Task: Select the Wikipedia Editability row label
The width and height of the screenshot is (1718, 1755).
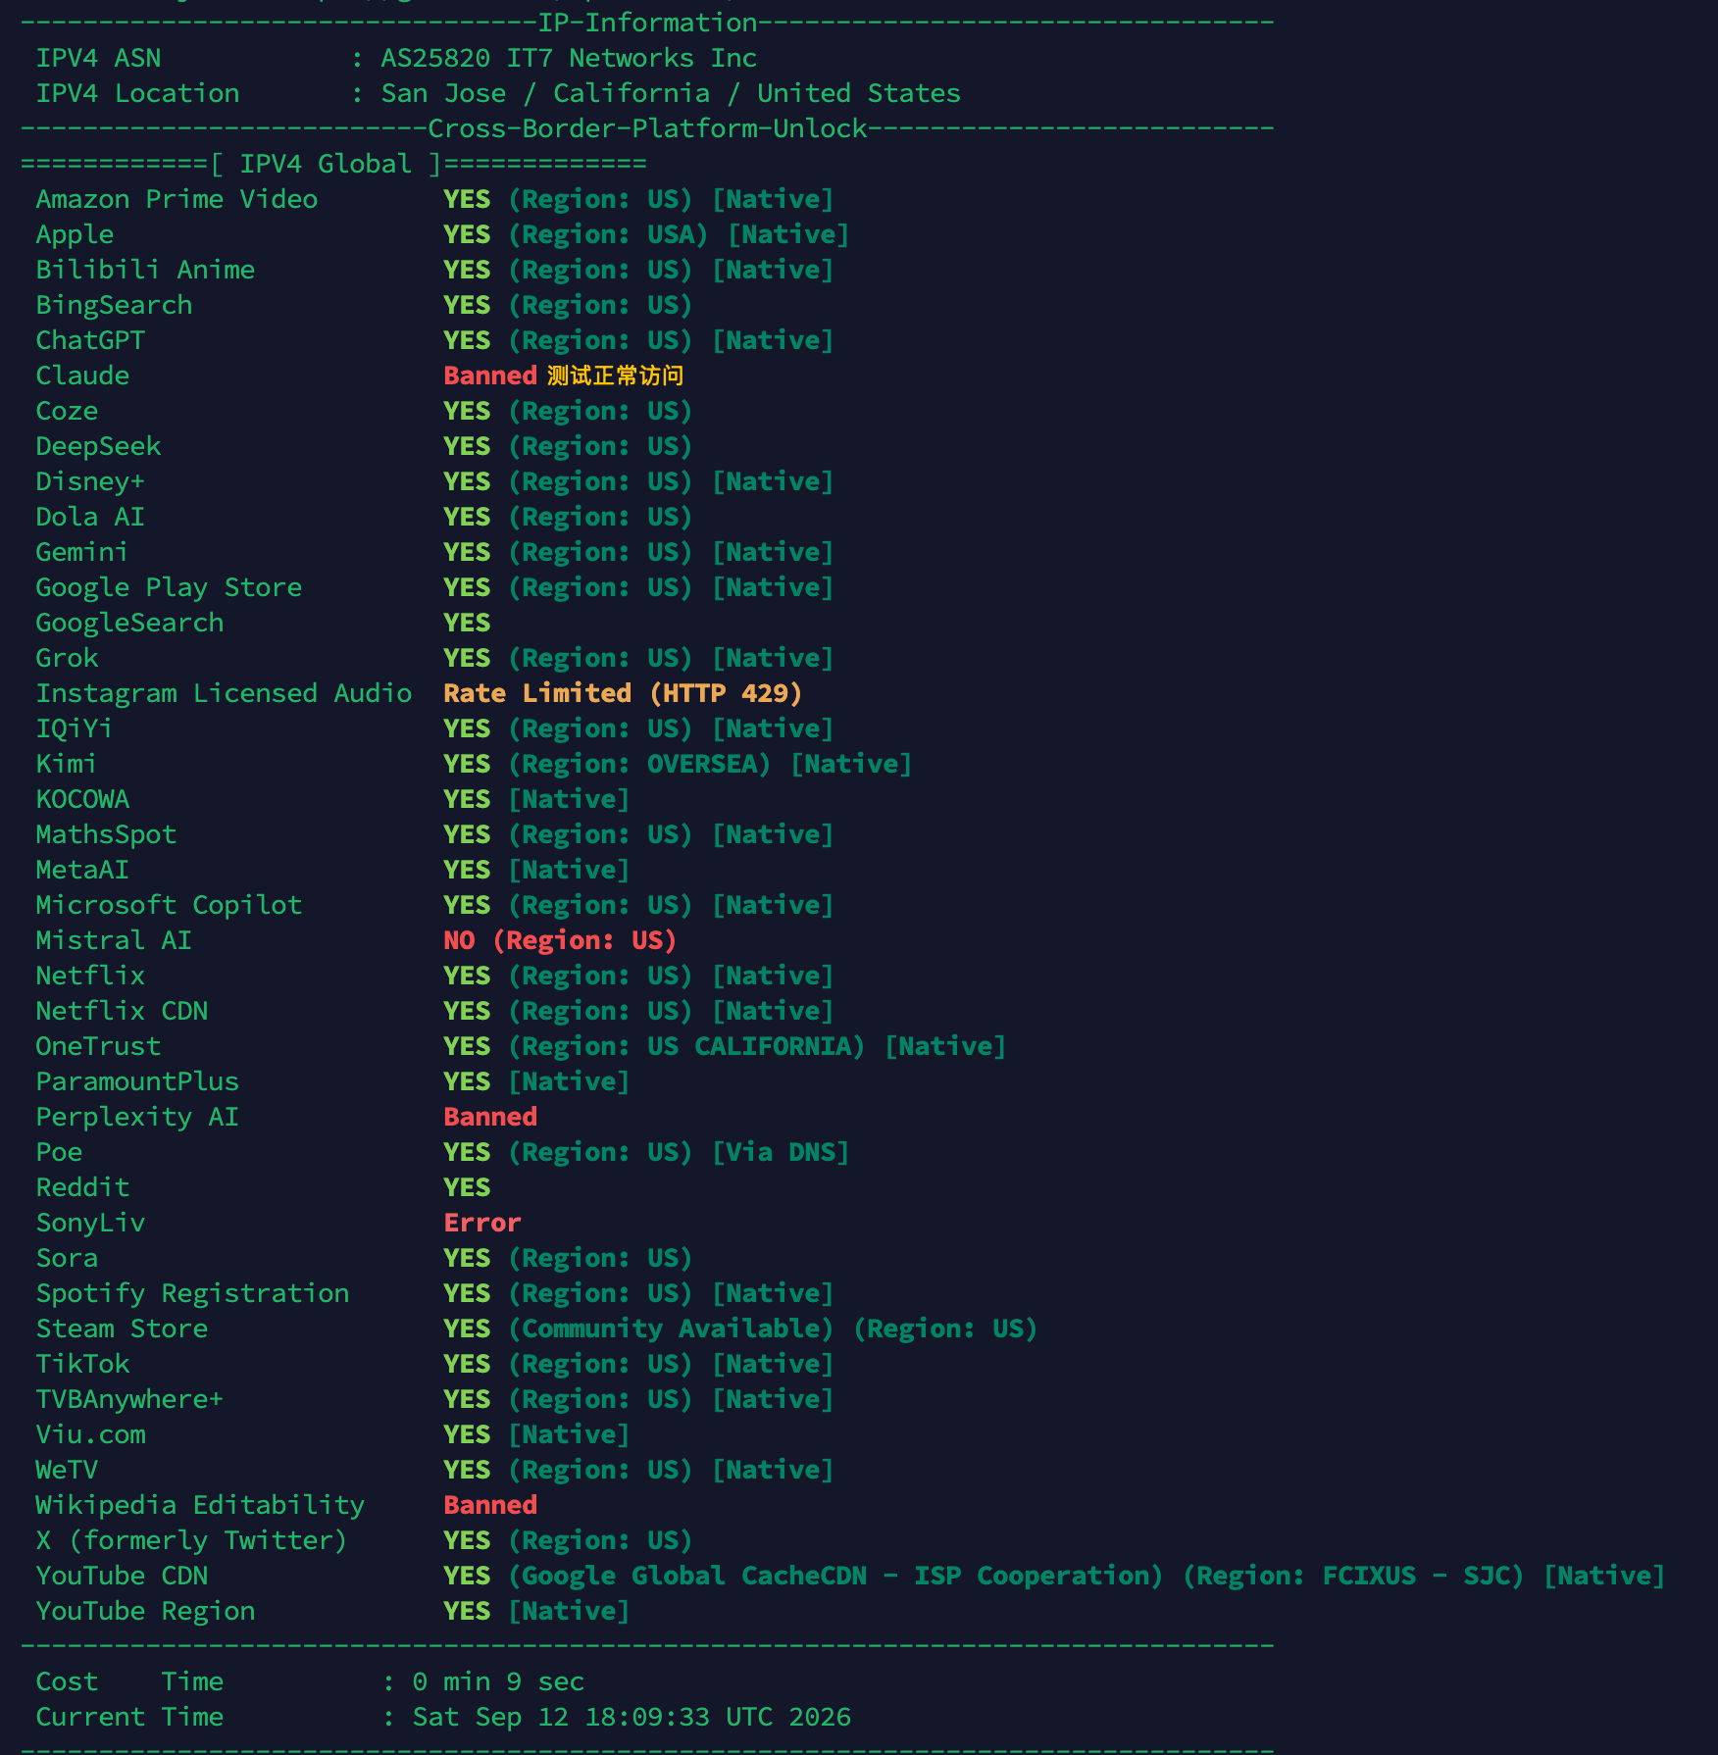Action: [200, 1505]
